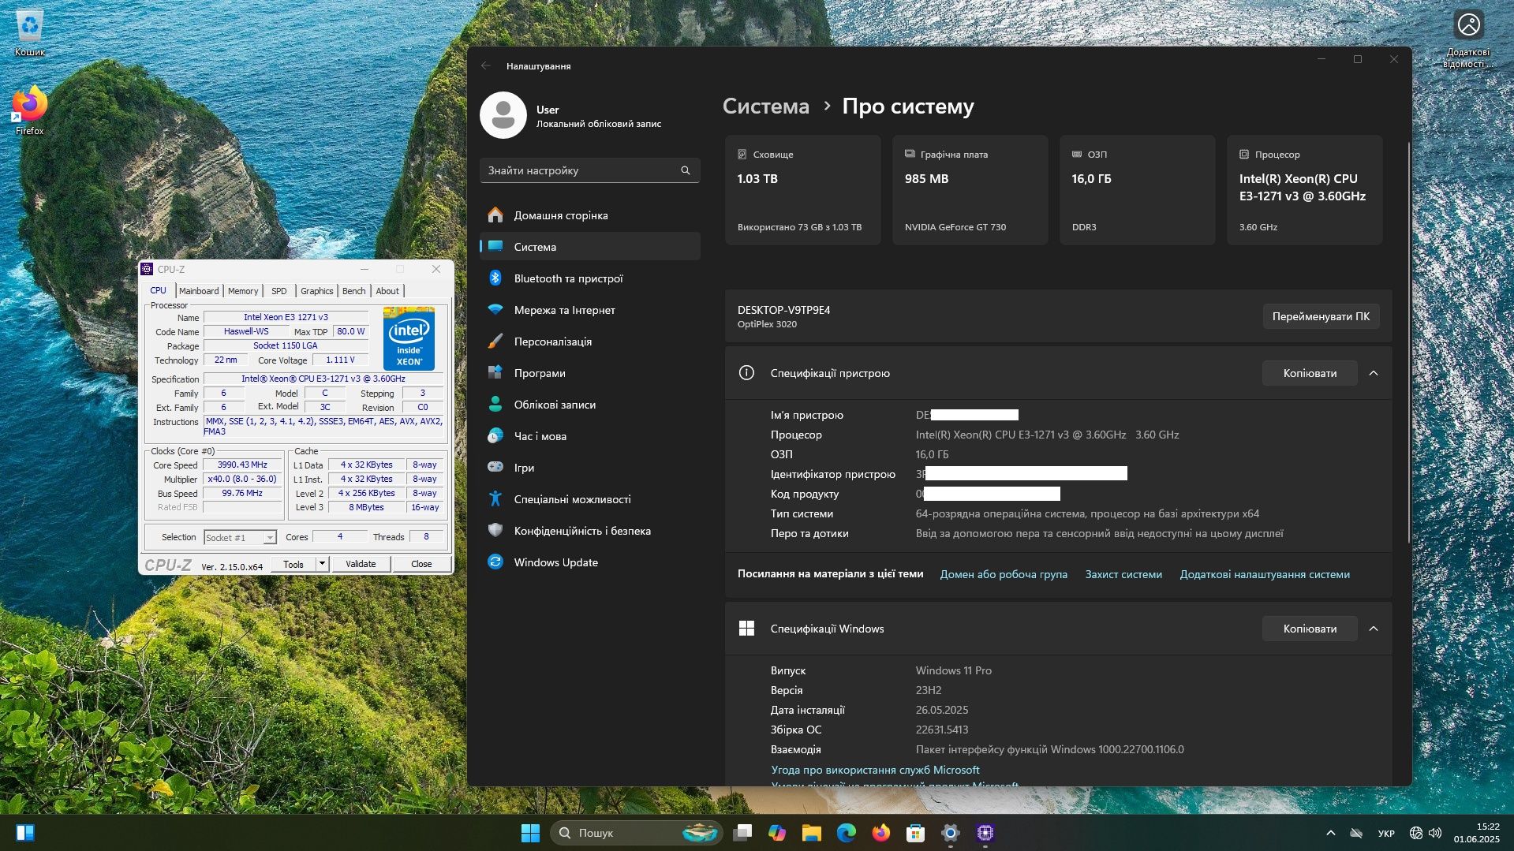1514x851 pixels.
Task: Open Спеціальні можливості settings
Action: pos(589,499)
